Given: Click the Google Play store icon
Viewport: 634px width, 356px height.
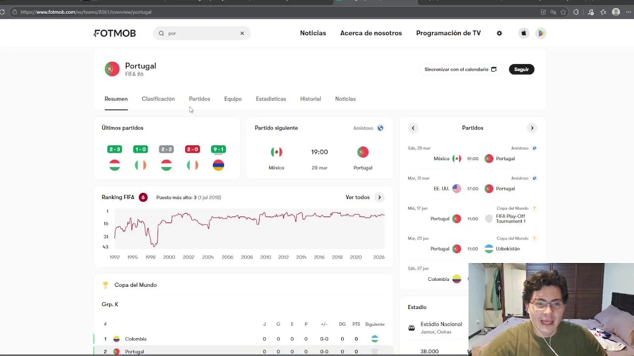Looking at the screenshot, I should tap(541, 33).
